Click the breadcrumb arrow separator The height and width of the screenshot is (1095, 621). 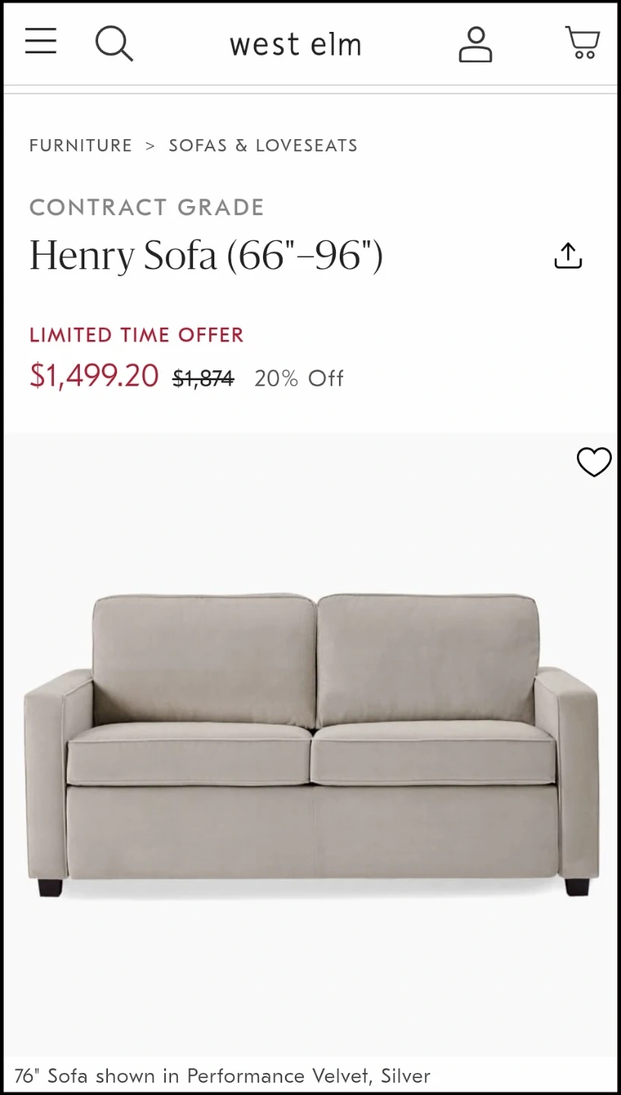pos(150,145)
